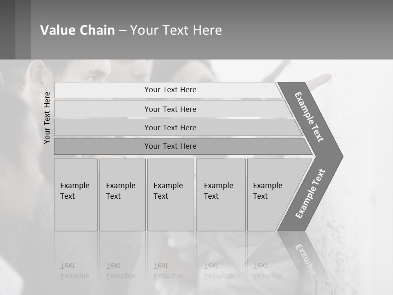Select the lower arrow "Example Text" segment
Viewport: 393px width, 295px height.
point(310,194)
